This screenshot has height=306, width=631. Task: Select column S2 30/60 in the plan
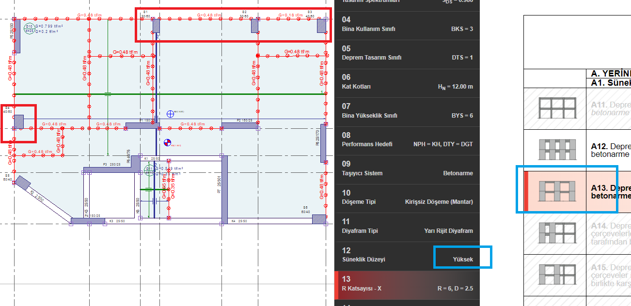[254, 26]
